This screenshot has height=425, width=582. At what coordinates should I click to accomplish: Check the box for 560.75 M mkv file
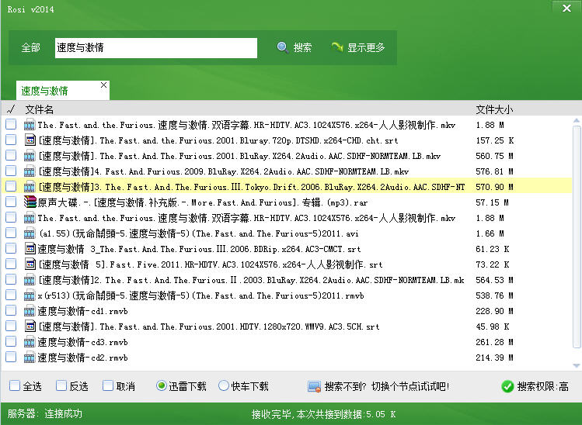click(11, 155)
